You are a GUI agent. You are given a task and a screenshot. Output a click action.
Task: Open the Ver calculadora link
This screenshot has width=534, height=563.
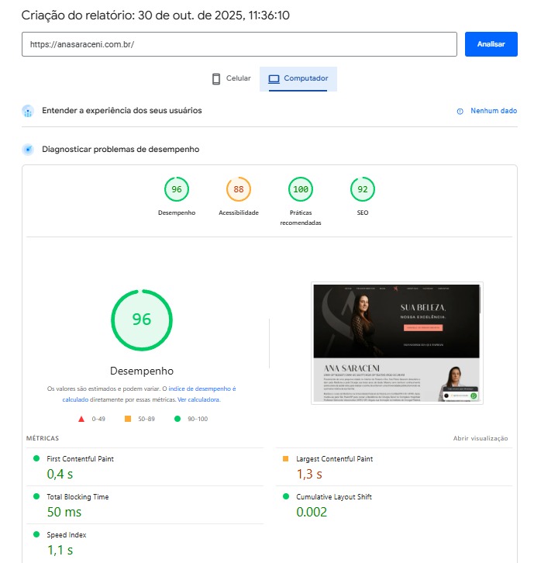(x=198, y=400)
